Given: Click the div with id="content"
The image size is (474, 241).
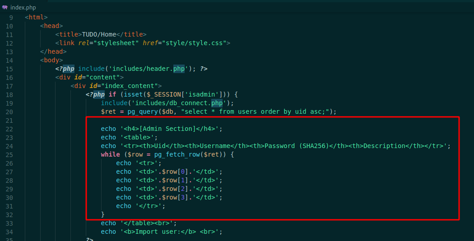Looking at the screenshot, I should click(x=89, y=78).
